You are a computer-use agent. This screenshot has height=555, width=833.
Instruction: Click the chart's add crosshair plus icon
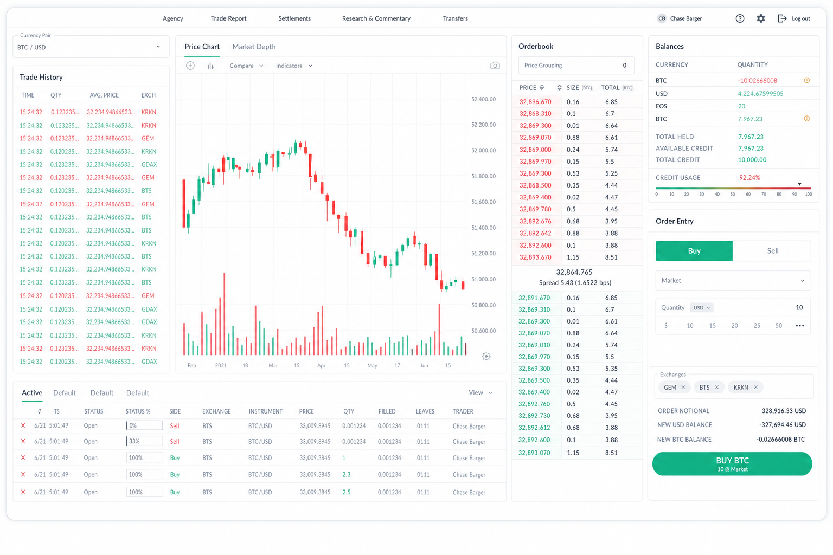click(x=190, y=66)
